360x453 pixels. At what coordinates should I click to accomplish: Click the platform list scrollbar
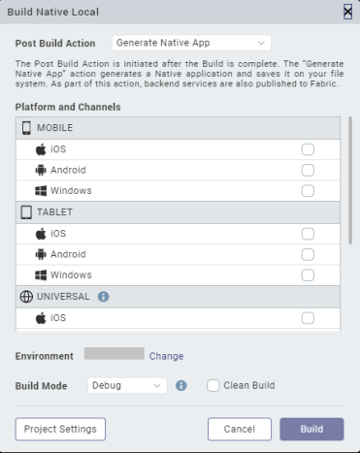pos(350,180)
